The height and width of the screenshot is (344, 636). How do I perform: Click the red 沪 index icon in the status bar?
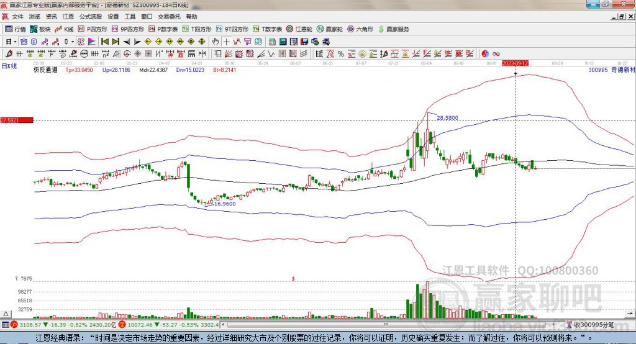[14, 325]
